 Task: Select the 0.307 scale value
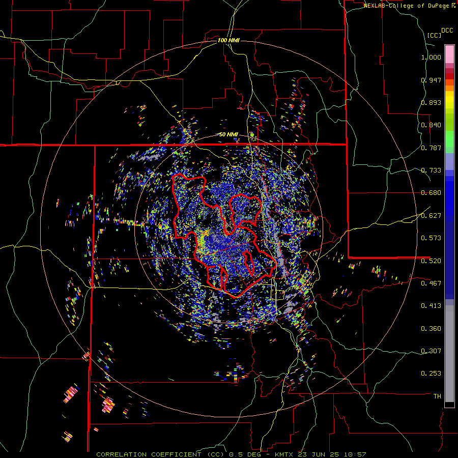[431, 351]
